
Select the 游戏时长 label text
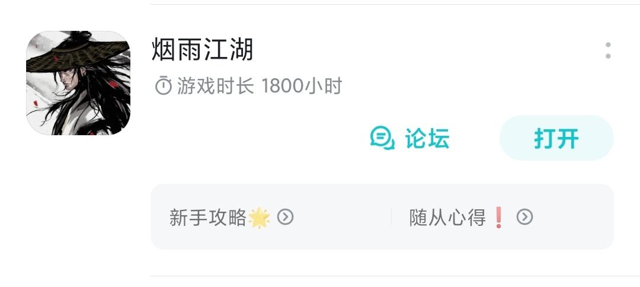(216, 86)
